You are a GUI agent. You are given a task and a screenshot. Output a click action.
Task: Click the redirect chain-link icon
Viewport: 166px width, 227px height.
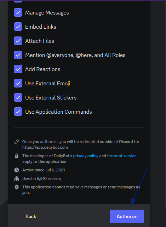pos(17,142)
